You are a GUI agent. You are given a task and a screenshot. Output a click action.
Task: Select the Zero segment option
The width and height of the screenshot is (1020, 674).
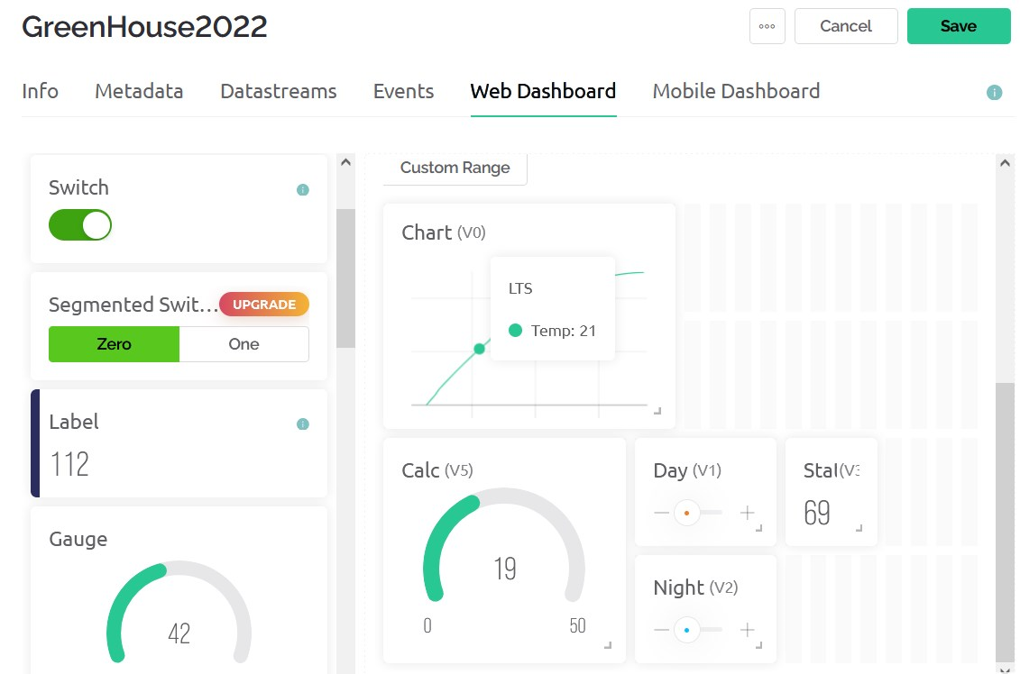click(114, 344)
